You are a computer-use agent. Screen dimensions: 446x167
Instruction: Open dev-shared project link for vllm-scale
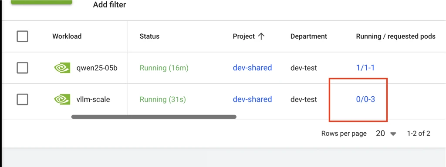252,99
